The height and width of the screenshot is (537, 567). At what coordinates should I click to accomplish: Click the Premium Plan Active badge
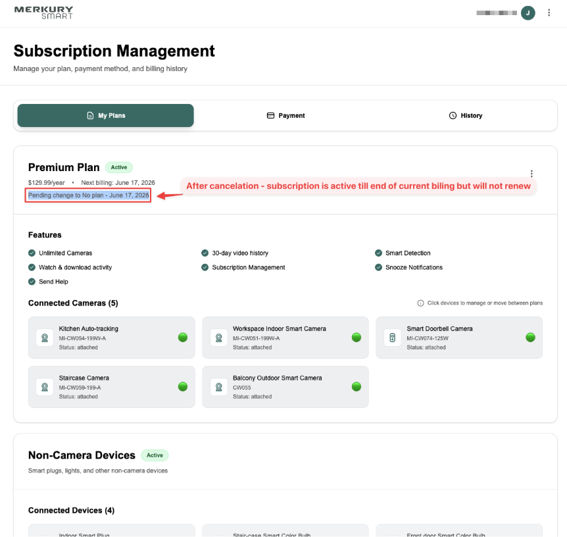[x=119, y=167]
